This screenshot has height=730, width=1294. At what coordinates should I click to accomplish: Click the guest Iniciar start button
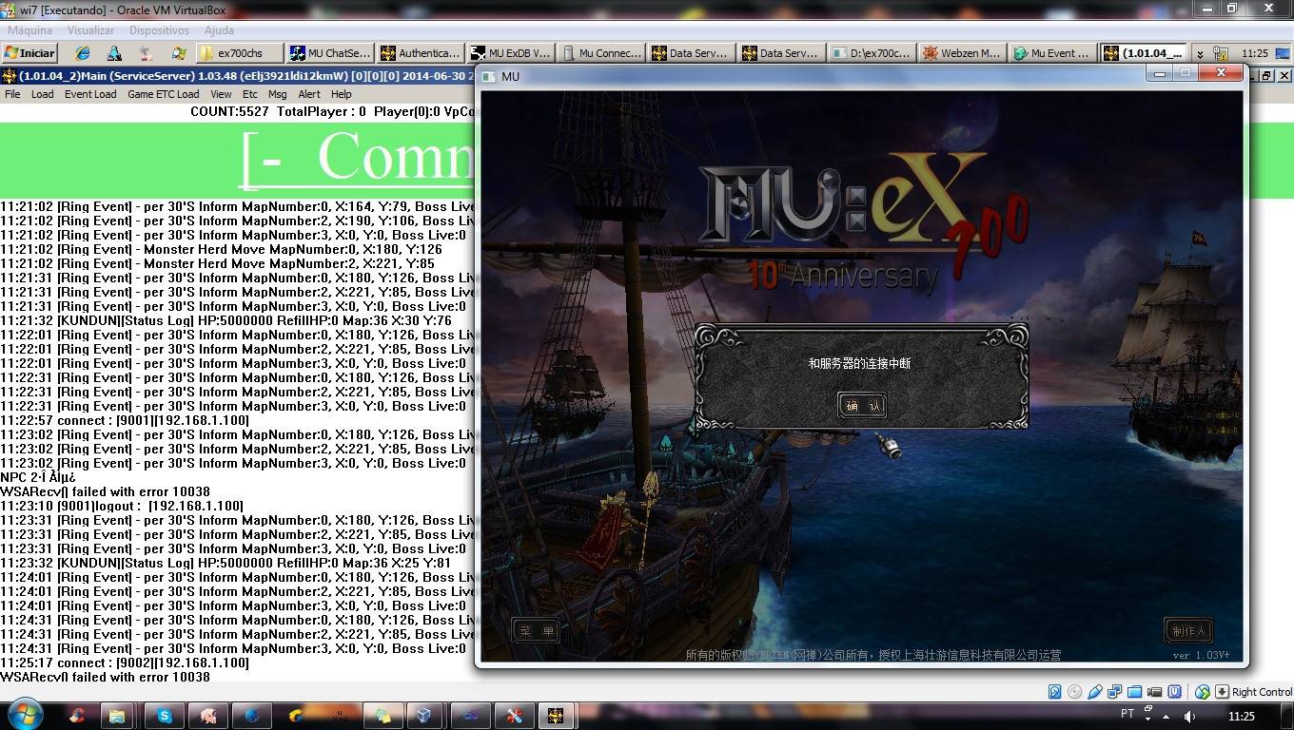coord(30,53)
